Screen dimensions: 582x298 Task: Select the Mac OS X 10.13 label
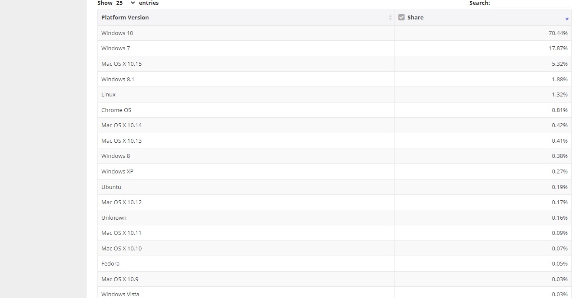pyautogui.click(x=122, y=141)
